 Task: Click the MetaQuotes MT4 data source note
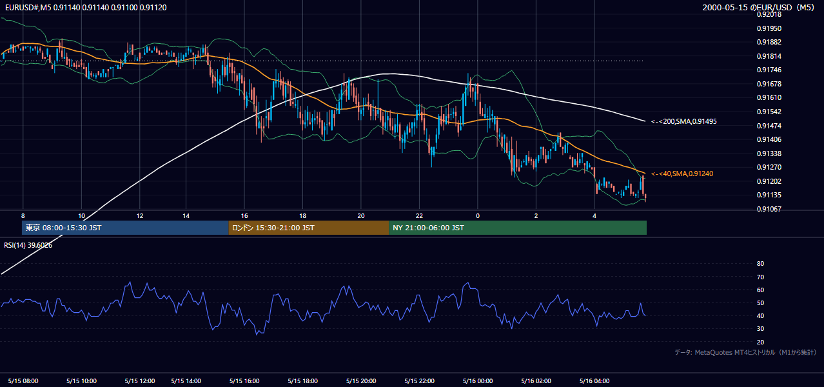pyautogui.click(x=745, y=353)
